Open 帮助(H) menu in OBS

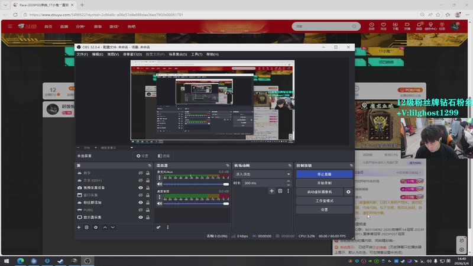pos(212,54)
